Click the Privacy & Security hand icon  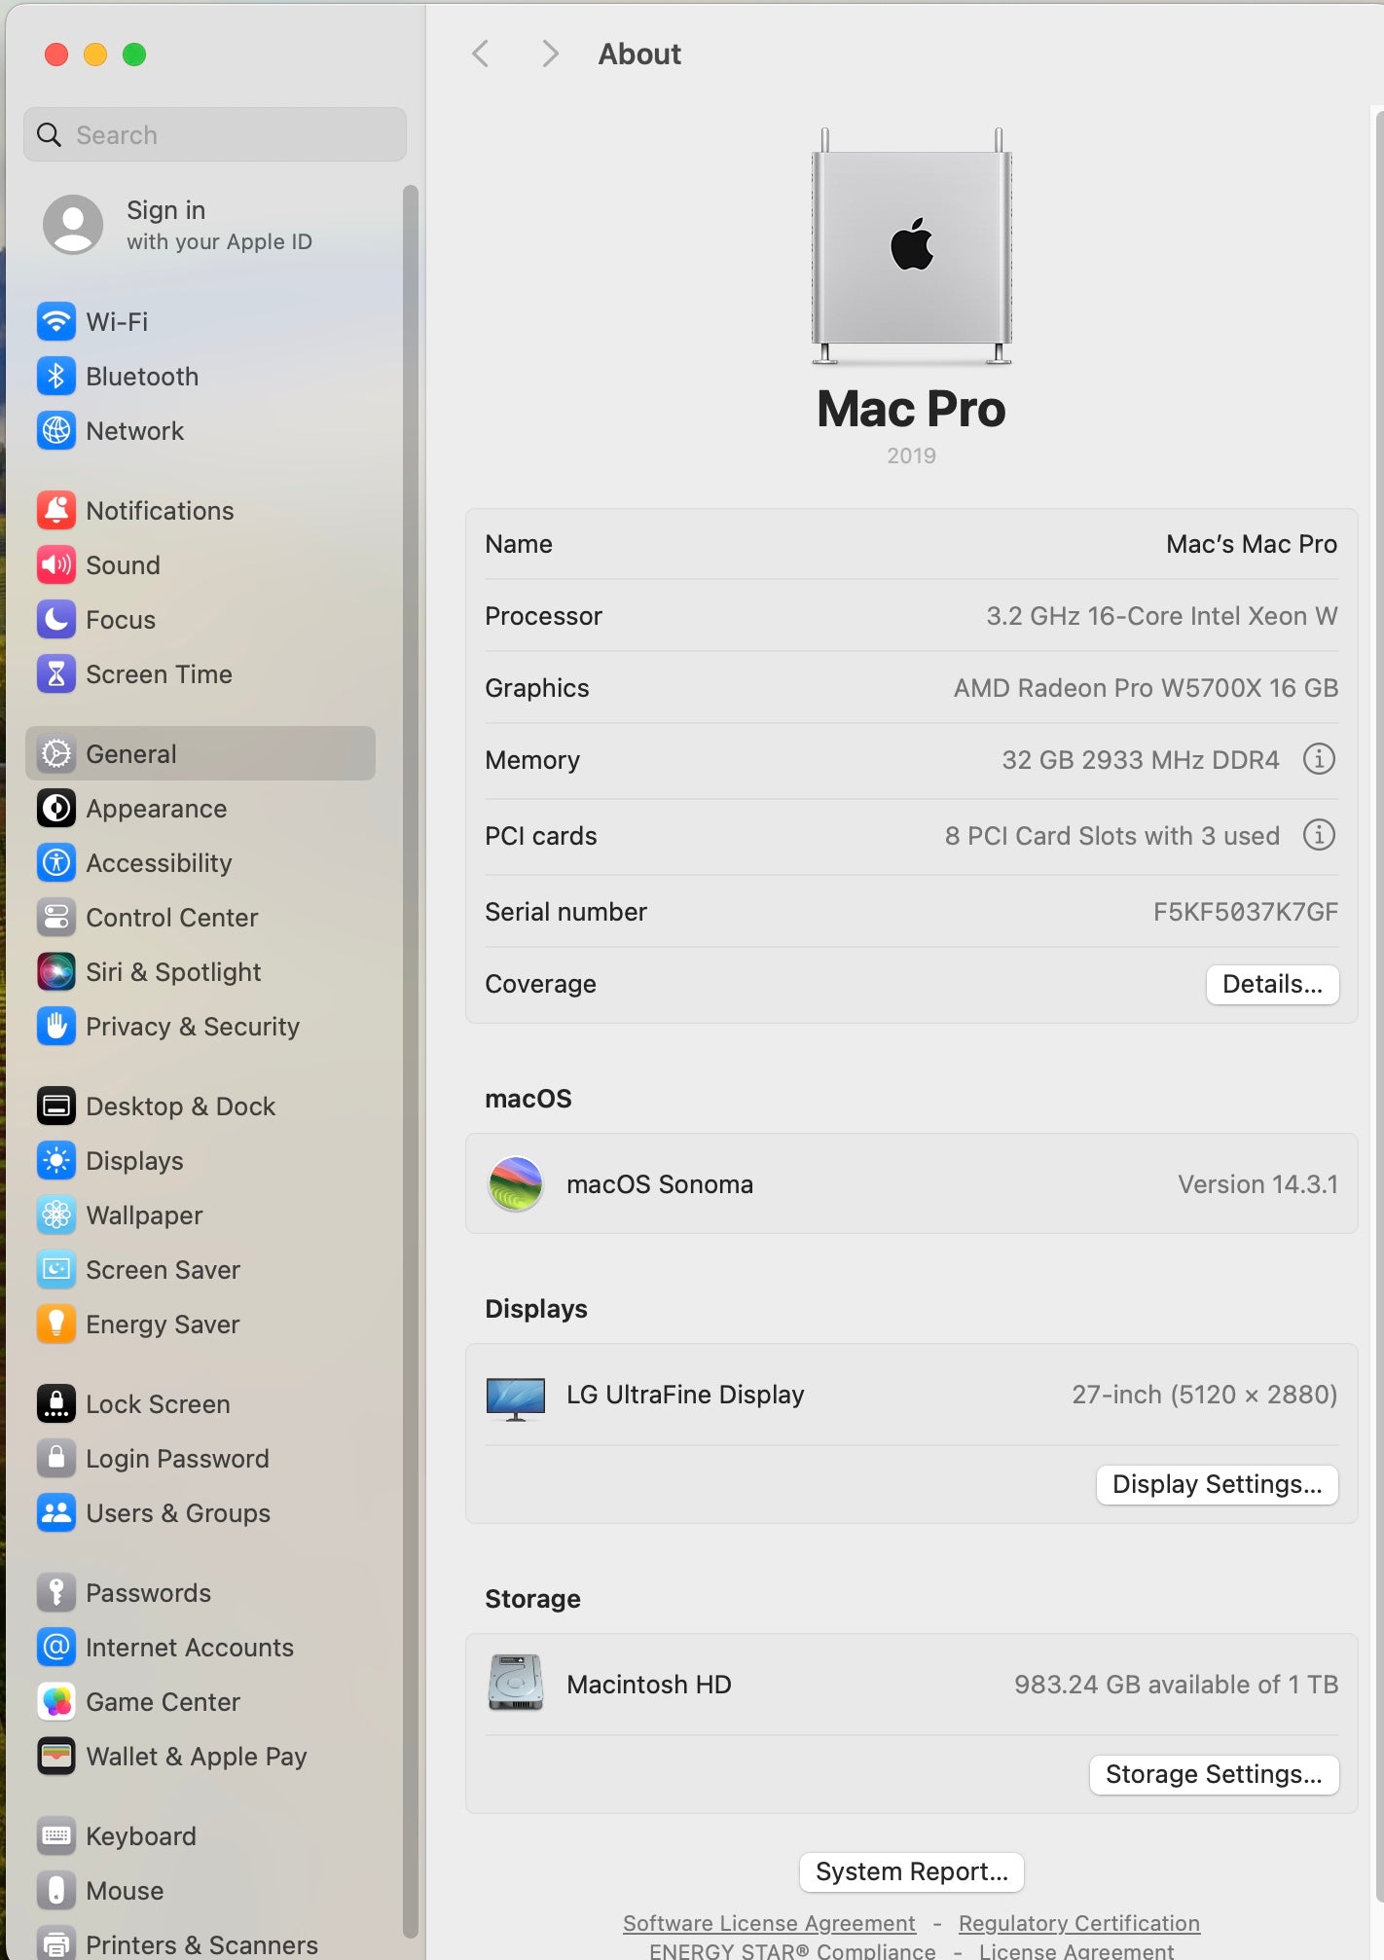(56, 1026)
